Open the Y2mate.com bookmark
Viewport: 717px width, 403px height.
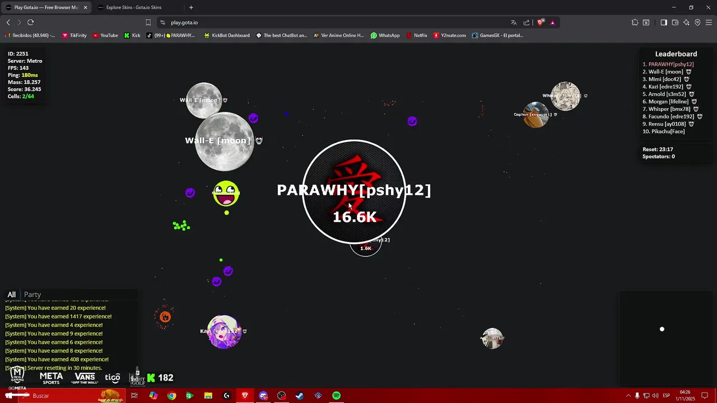pos(449,35)
